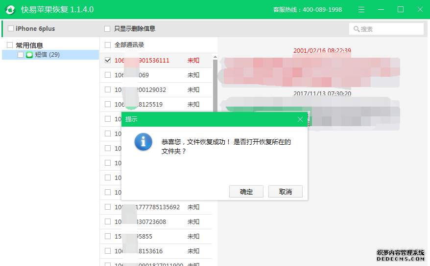Click the 2001/02/16 08:22:39 timestamp

pos(322,51)
